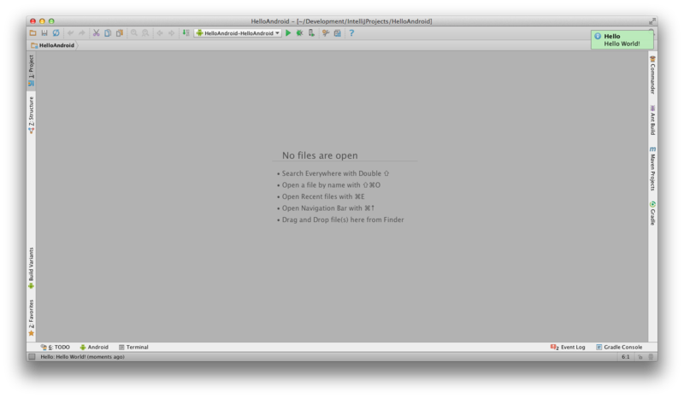The image size is (684, 398).
Task: Open the Build Variants side tab
Action: (x=32, y=267)
